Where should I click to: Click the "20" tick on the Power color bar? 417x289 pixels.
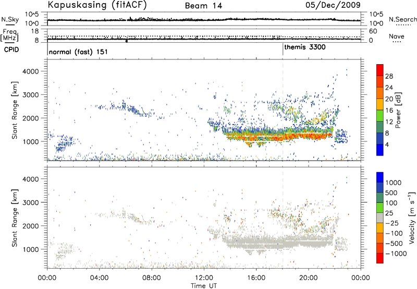(x=389, y=99)
